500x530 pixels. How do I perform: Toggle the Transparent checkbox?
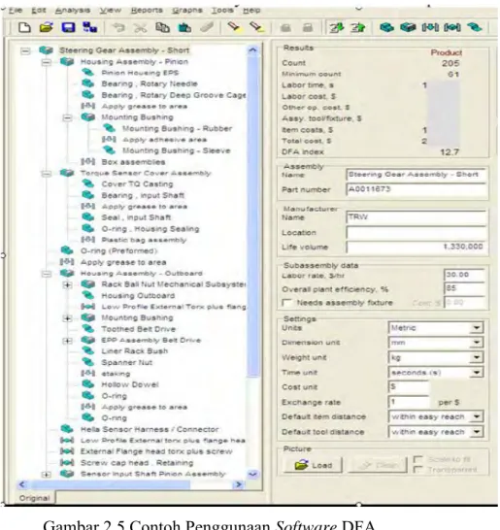point(418,470)
